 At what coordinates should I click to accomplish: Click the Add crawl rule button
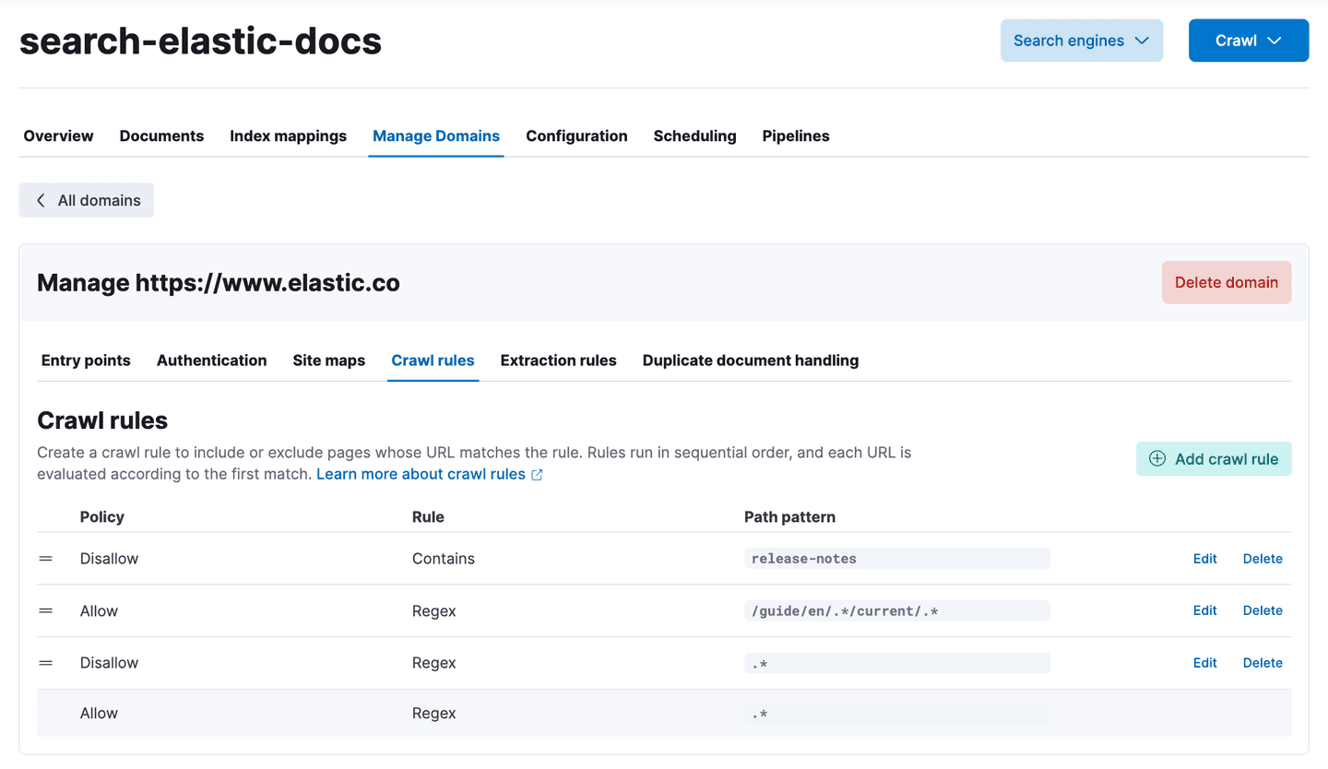(x=1214, y=458)
